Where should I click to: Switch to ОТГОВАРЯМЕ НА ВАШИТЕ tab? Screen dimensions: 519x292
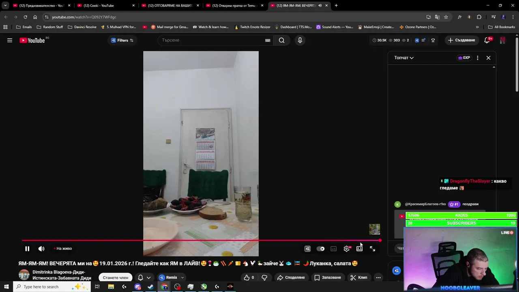tap(169, 6)
